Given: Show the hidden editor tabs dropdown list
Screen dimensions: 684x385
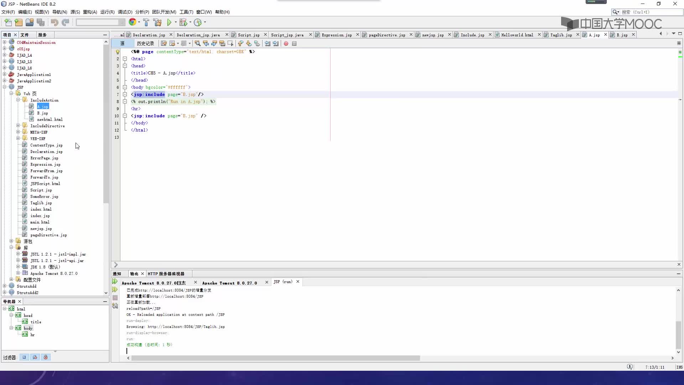Looking at the screenshot, I should coord(673,34).
